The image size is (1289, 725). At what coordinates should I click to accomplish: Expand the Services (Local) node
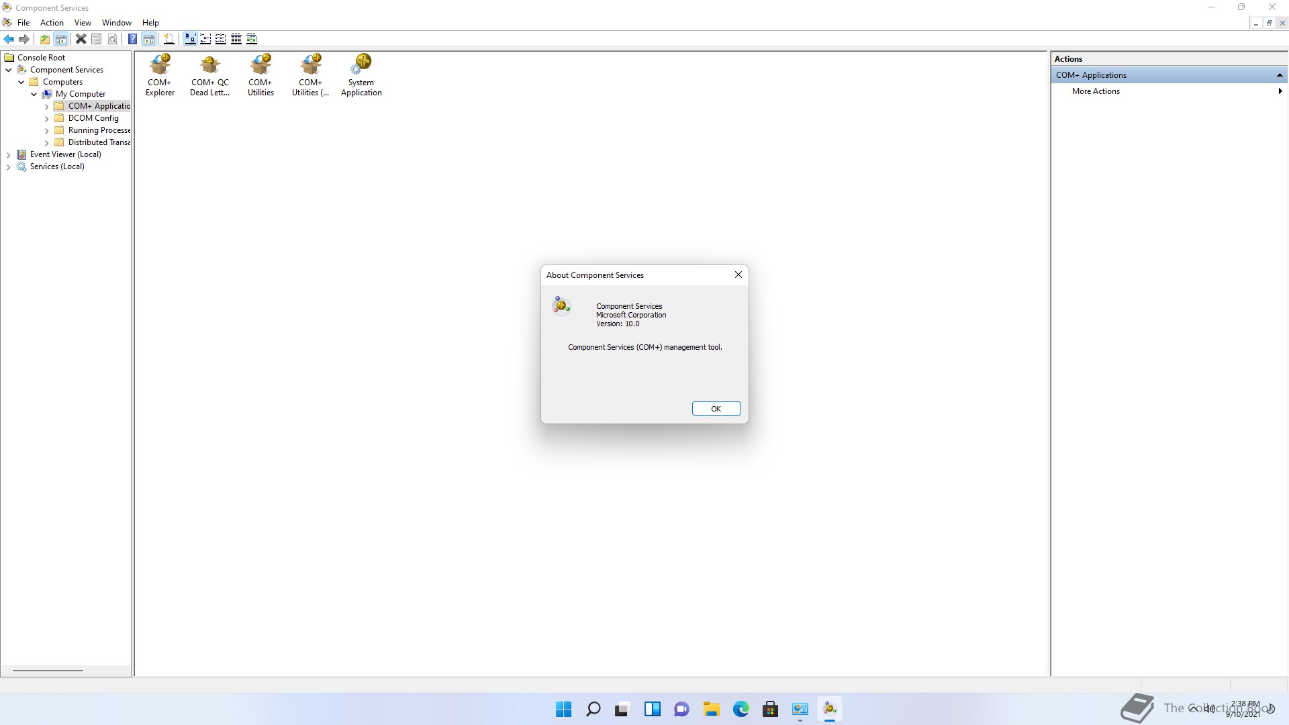[9, 166]
